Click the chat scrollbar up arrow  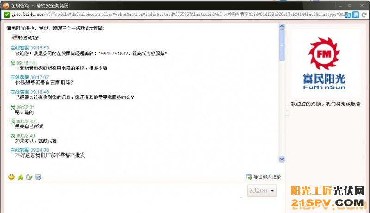(x=282, y=27)
